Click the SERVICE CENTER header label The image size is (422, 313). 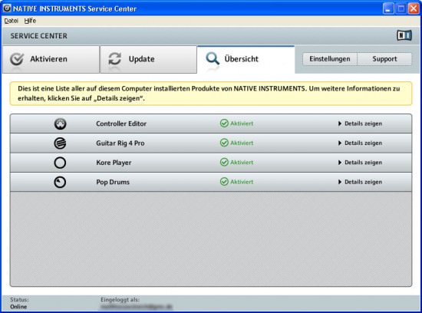(39, 36)
